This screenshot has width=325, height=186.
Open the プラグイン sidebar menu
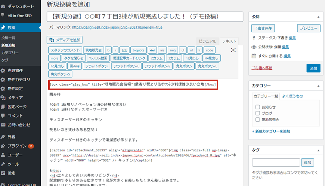17,146
